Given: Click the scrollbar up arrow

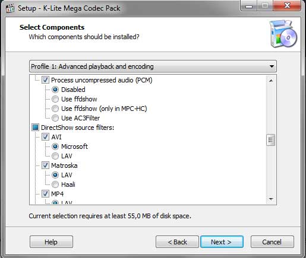Looking at the screenshot, I should 271,81.
